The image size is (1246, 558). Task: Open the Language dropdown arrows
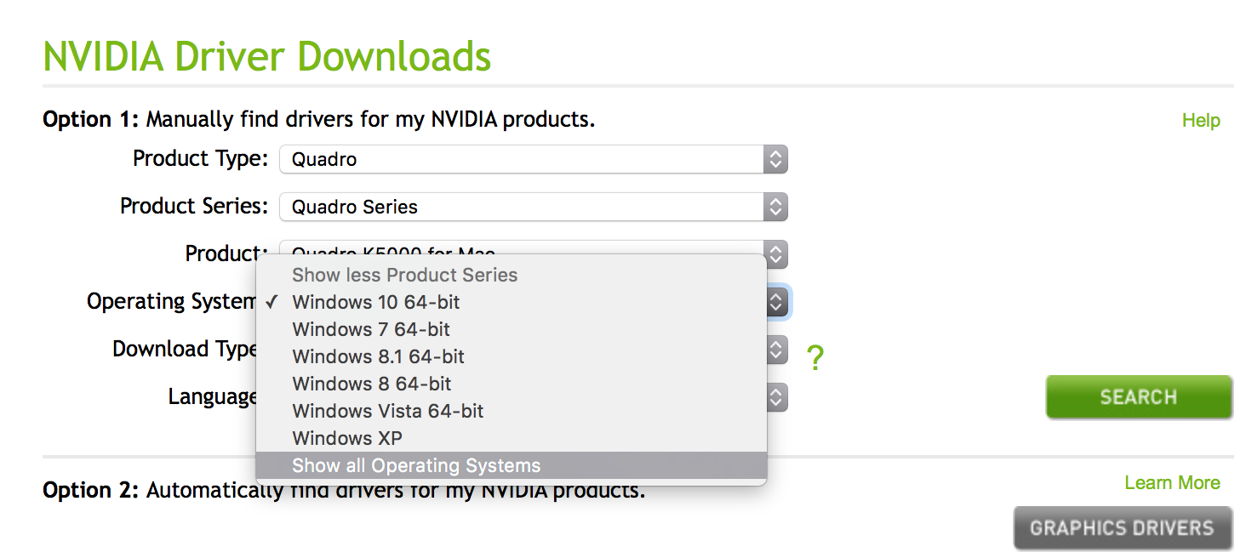[x=776, y=396]
